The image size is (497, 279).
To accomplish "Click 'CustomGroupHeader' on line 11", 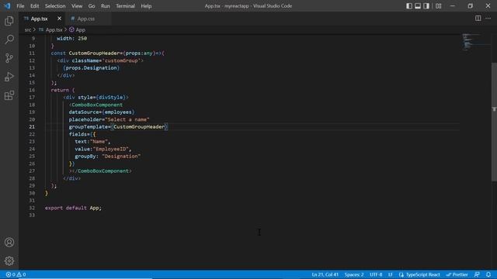I will click(94, 53).
